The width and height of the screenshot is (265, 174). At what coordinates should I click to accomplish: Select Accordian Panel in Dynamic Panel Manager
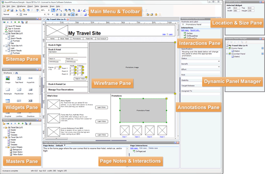238,54
